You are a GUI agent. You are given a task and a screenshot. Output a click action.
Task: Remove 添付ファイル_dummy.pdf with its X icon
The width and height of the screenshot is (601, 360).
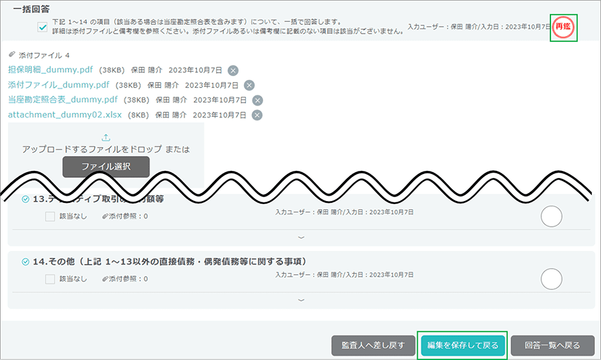coord(249,85)
